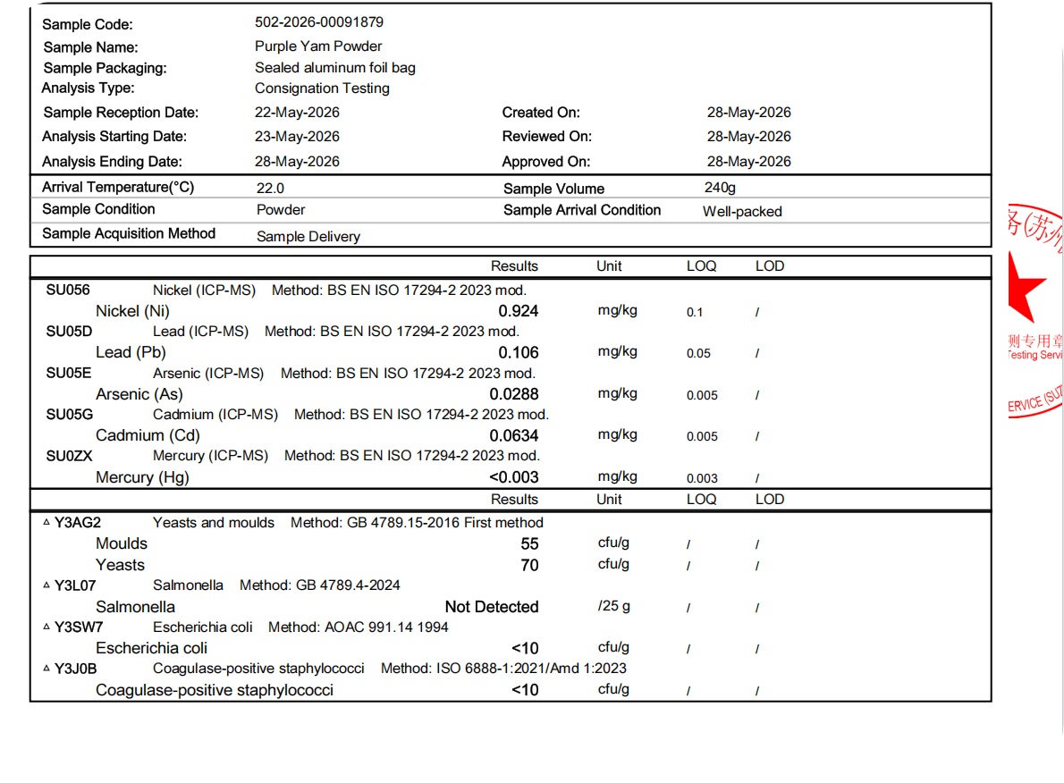
Task: Select the Moulds result 55
Action: [x=529, y=544]
